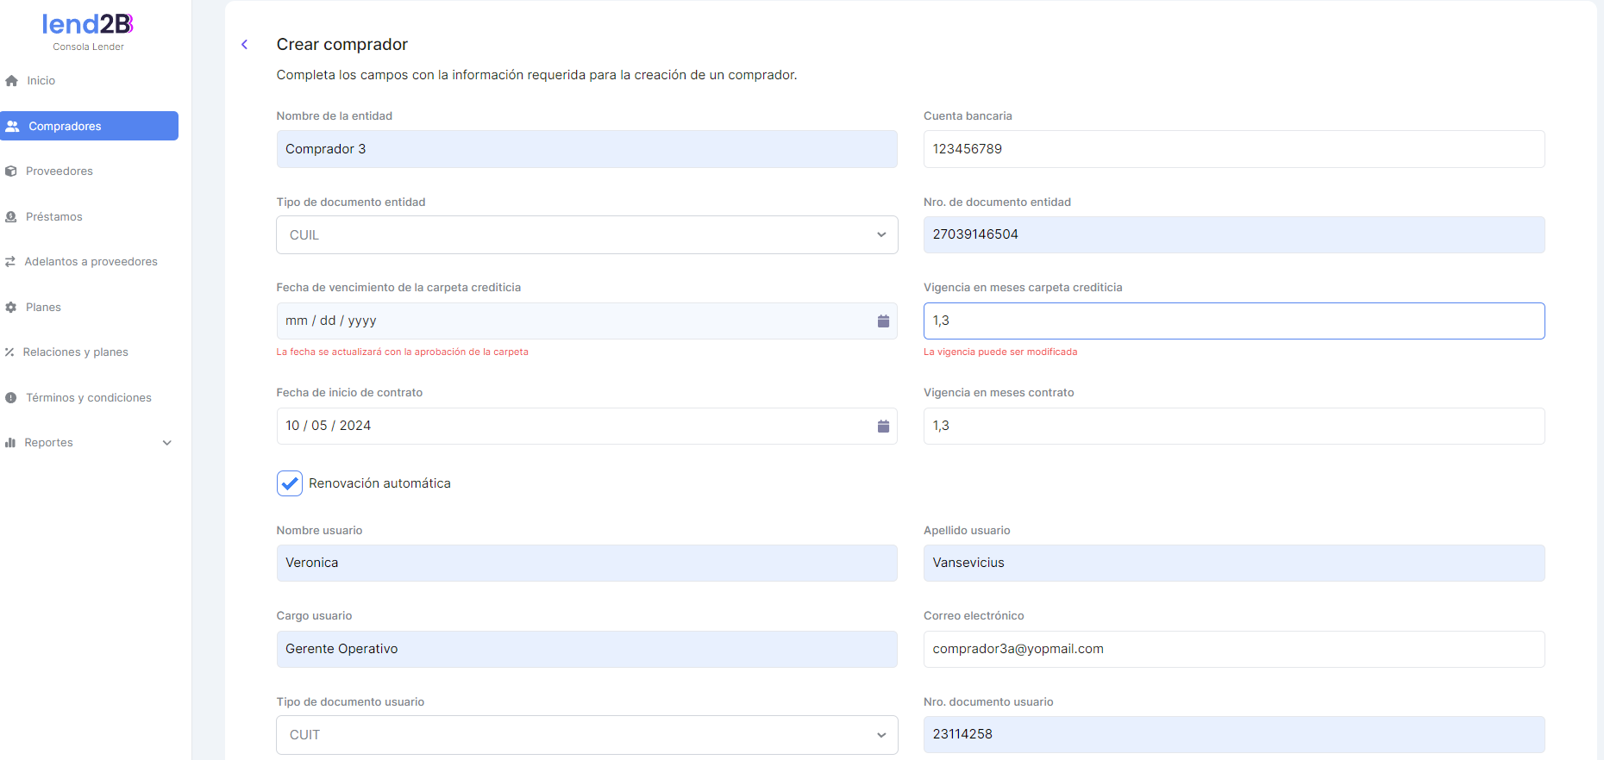Open the Tipo de documento usuario dropdown
Viewport: 1604px width, 760px height.
click(586, 735)
